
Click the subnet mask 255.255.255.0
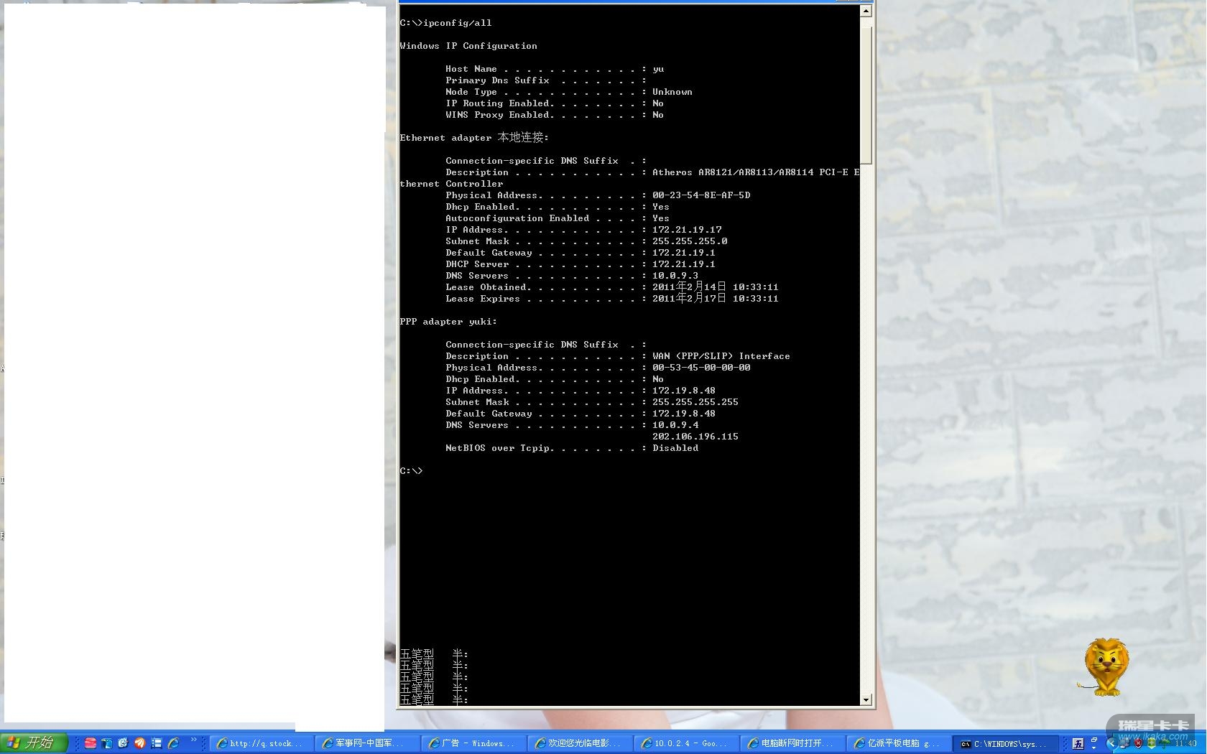(690, 241)
